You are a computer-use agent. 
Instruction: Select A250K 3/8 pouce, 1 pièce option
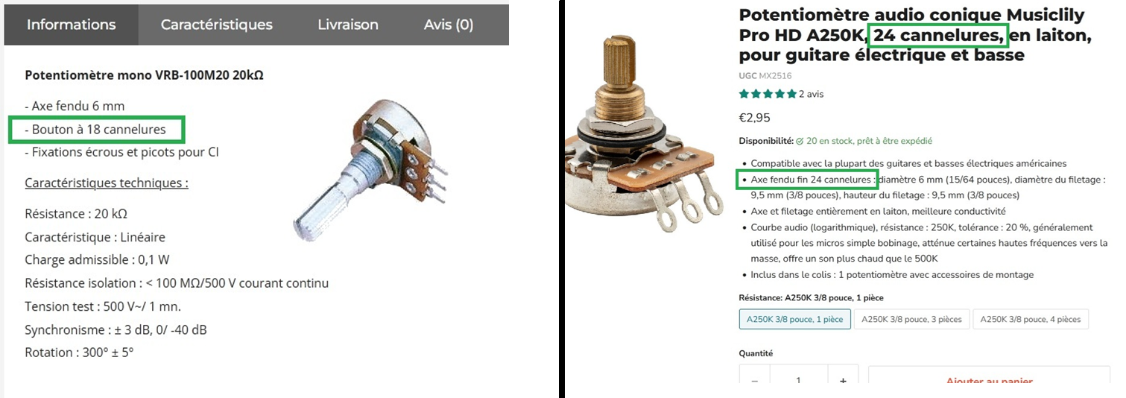(x=794, y=320)
